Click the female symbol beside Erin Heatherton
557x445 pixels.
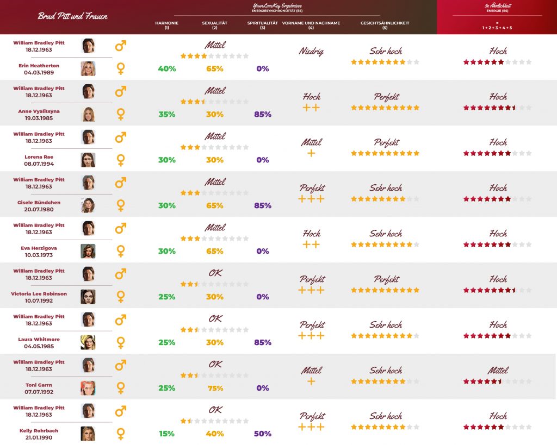click(121, 69)
